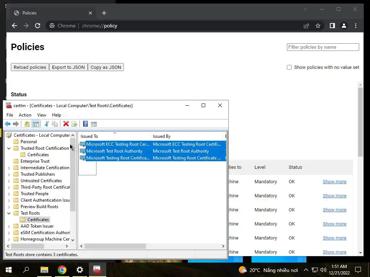Screen dimensions: 370x277
Task: Expand AAD Token Issuer node
Action: point(9,227)
